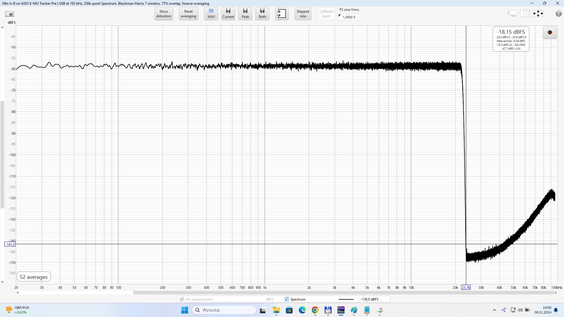Click the Show distortion button
Viewport: 564px width, 317px height.
164,14
